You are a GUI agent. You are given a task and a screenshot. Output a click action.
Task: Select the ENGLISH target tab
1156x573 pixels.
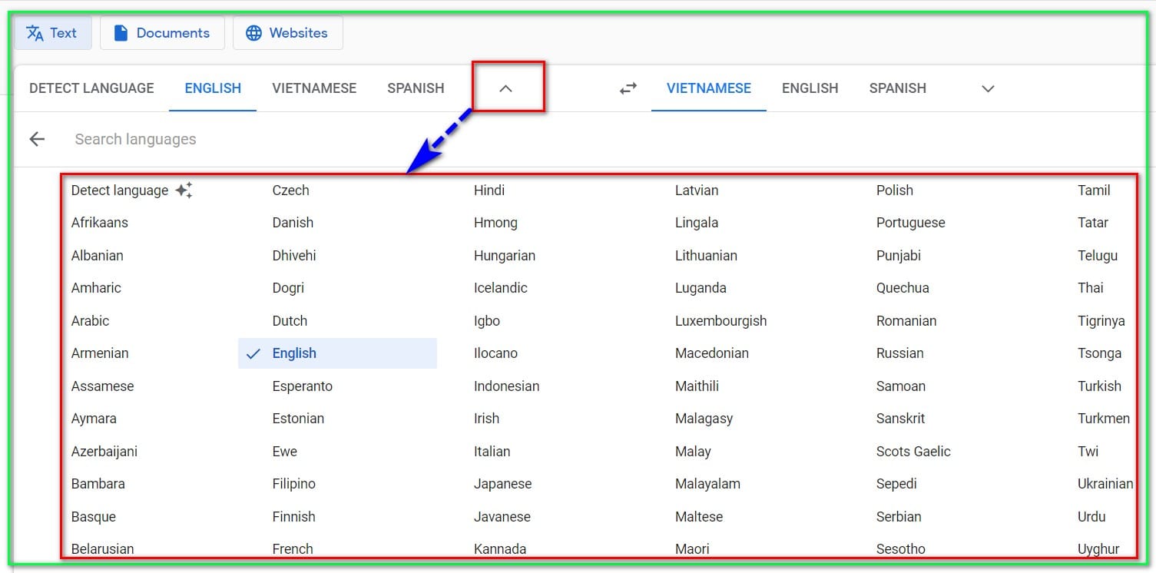(x=810, y=88)
